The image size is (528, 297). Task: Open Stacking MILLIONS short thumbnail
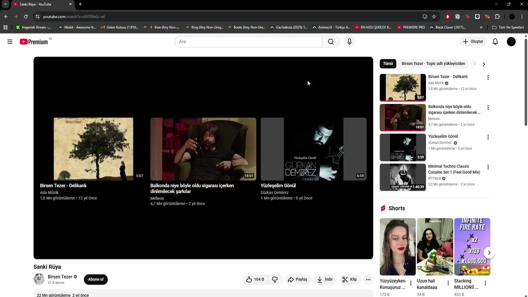(472, 247)
